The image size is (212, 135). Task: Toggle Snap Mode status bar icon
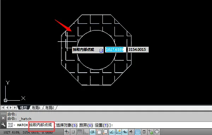click(x=73, y=132)
